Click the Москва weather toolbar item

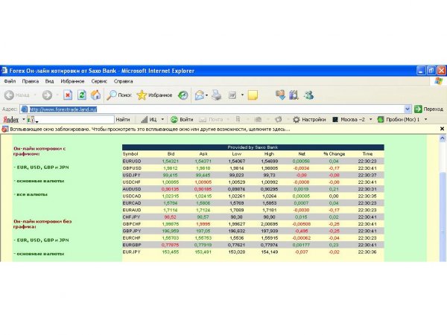click(349, 120)
